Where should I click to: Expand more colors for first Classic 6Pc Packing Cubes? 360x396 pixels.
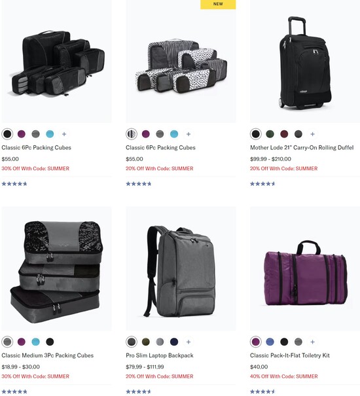coord(64,134)
